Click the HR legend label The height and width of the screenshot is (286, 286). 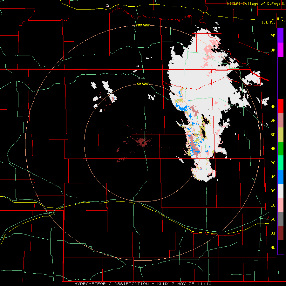pyautogui.click(x=273, y=149)
